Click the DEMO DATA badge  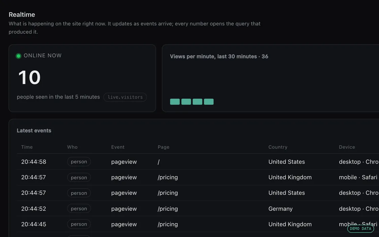(360, 229)
